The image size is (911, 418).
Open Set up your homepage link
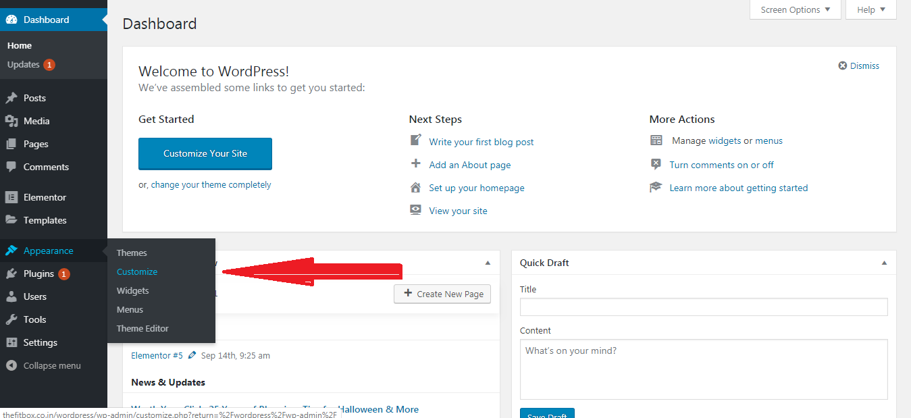click(477, 188)
